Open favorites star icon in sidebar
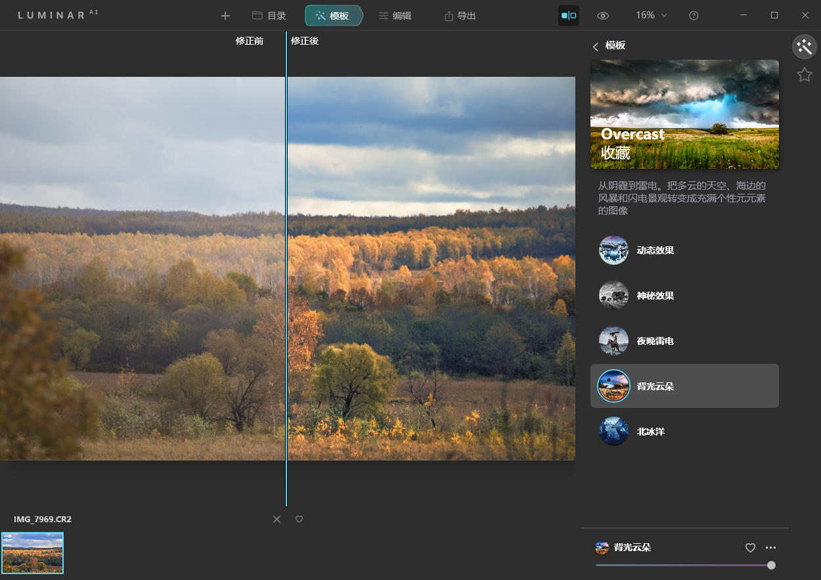This screenshot has height=580, width=821. 804,75
